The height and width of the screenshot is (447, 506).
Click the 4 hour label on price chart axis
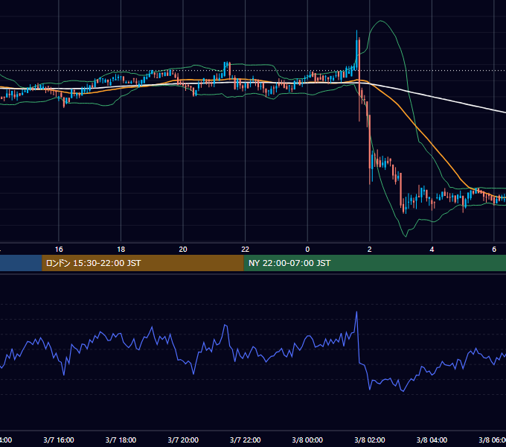[x=432, y=250]
